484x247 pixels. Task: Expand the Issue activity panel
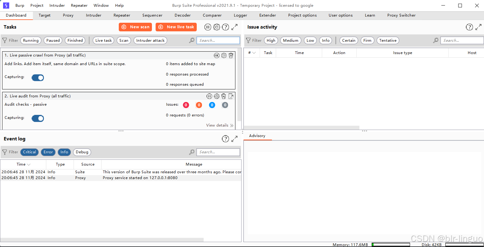[x=478, y=27]
